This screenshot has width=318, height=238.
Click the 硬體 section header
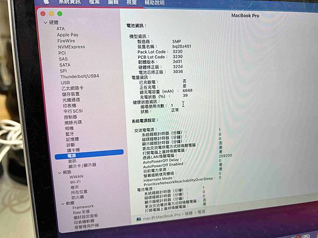54,22
